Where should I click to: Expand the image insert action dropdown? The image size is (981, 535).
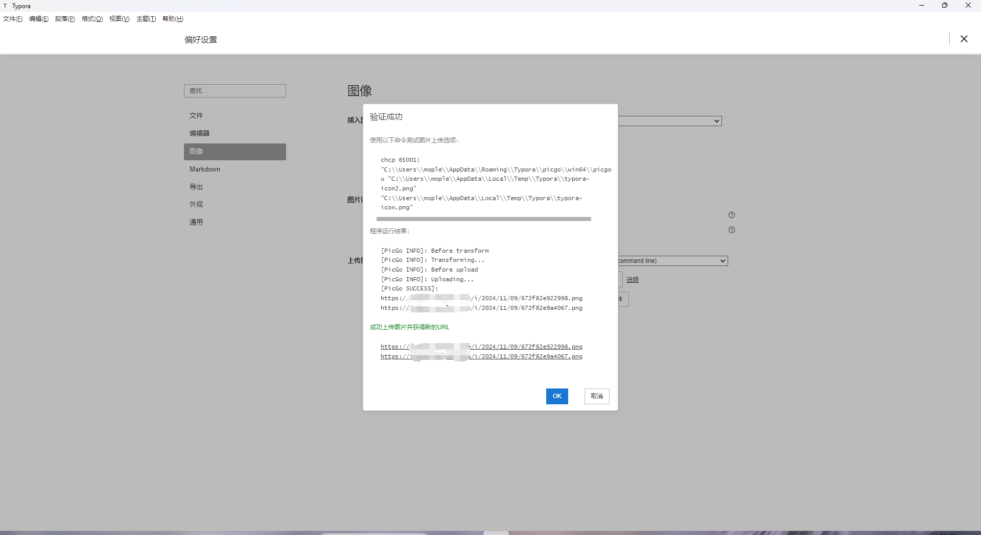(x=669, y=121)
